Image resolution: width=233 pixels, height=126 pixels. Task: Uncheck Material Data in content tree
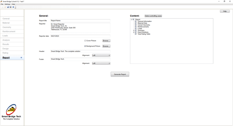(136, 23)
